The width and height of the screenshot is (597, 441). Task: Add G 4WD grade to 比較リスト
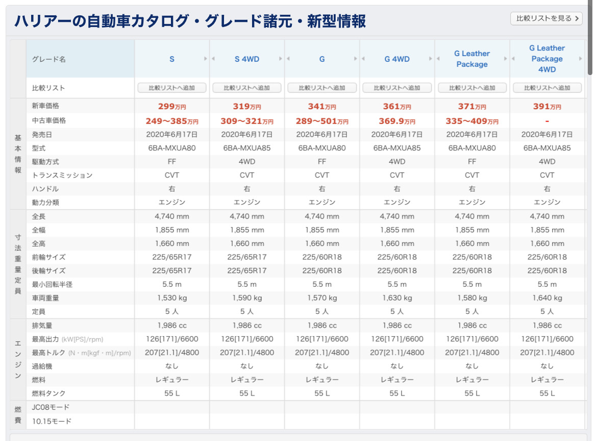point(397,88)
